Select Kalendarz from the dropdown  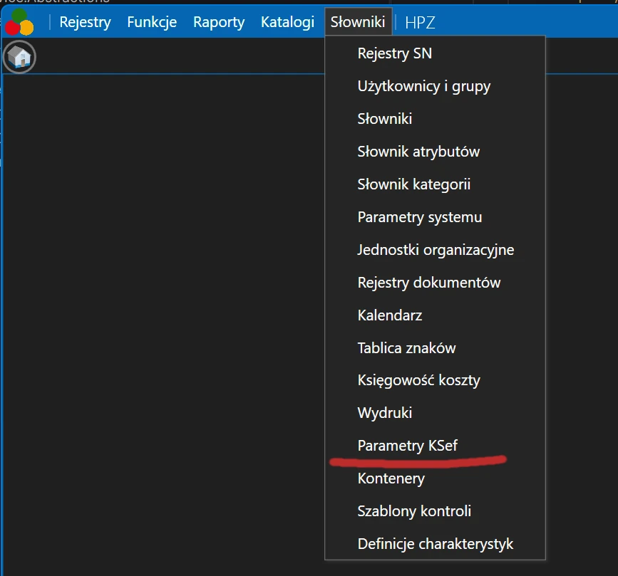pos(390,315)
